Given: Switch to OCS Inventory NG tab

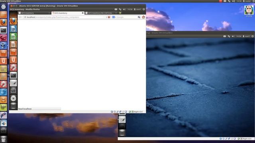Looking at the screenshot, I should 101,13.
